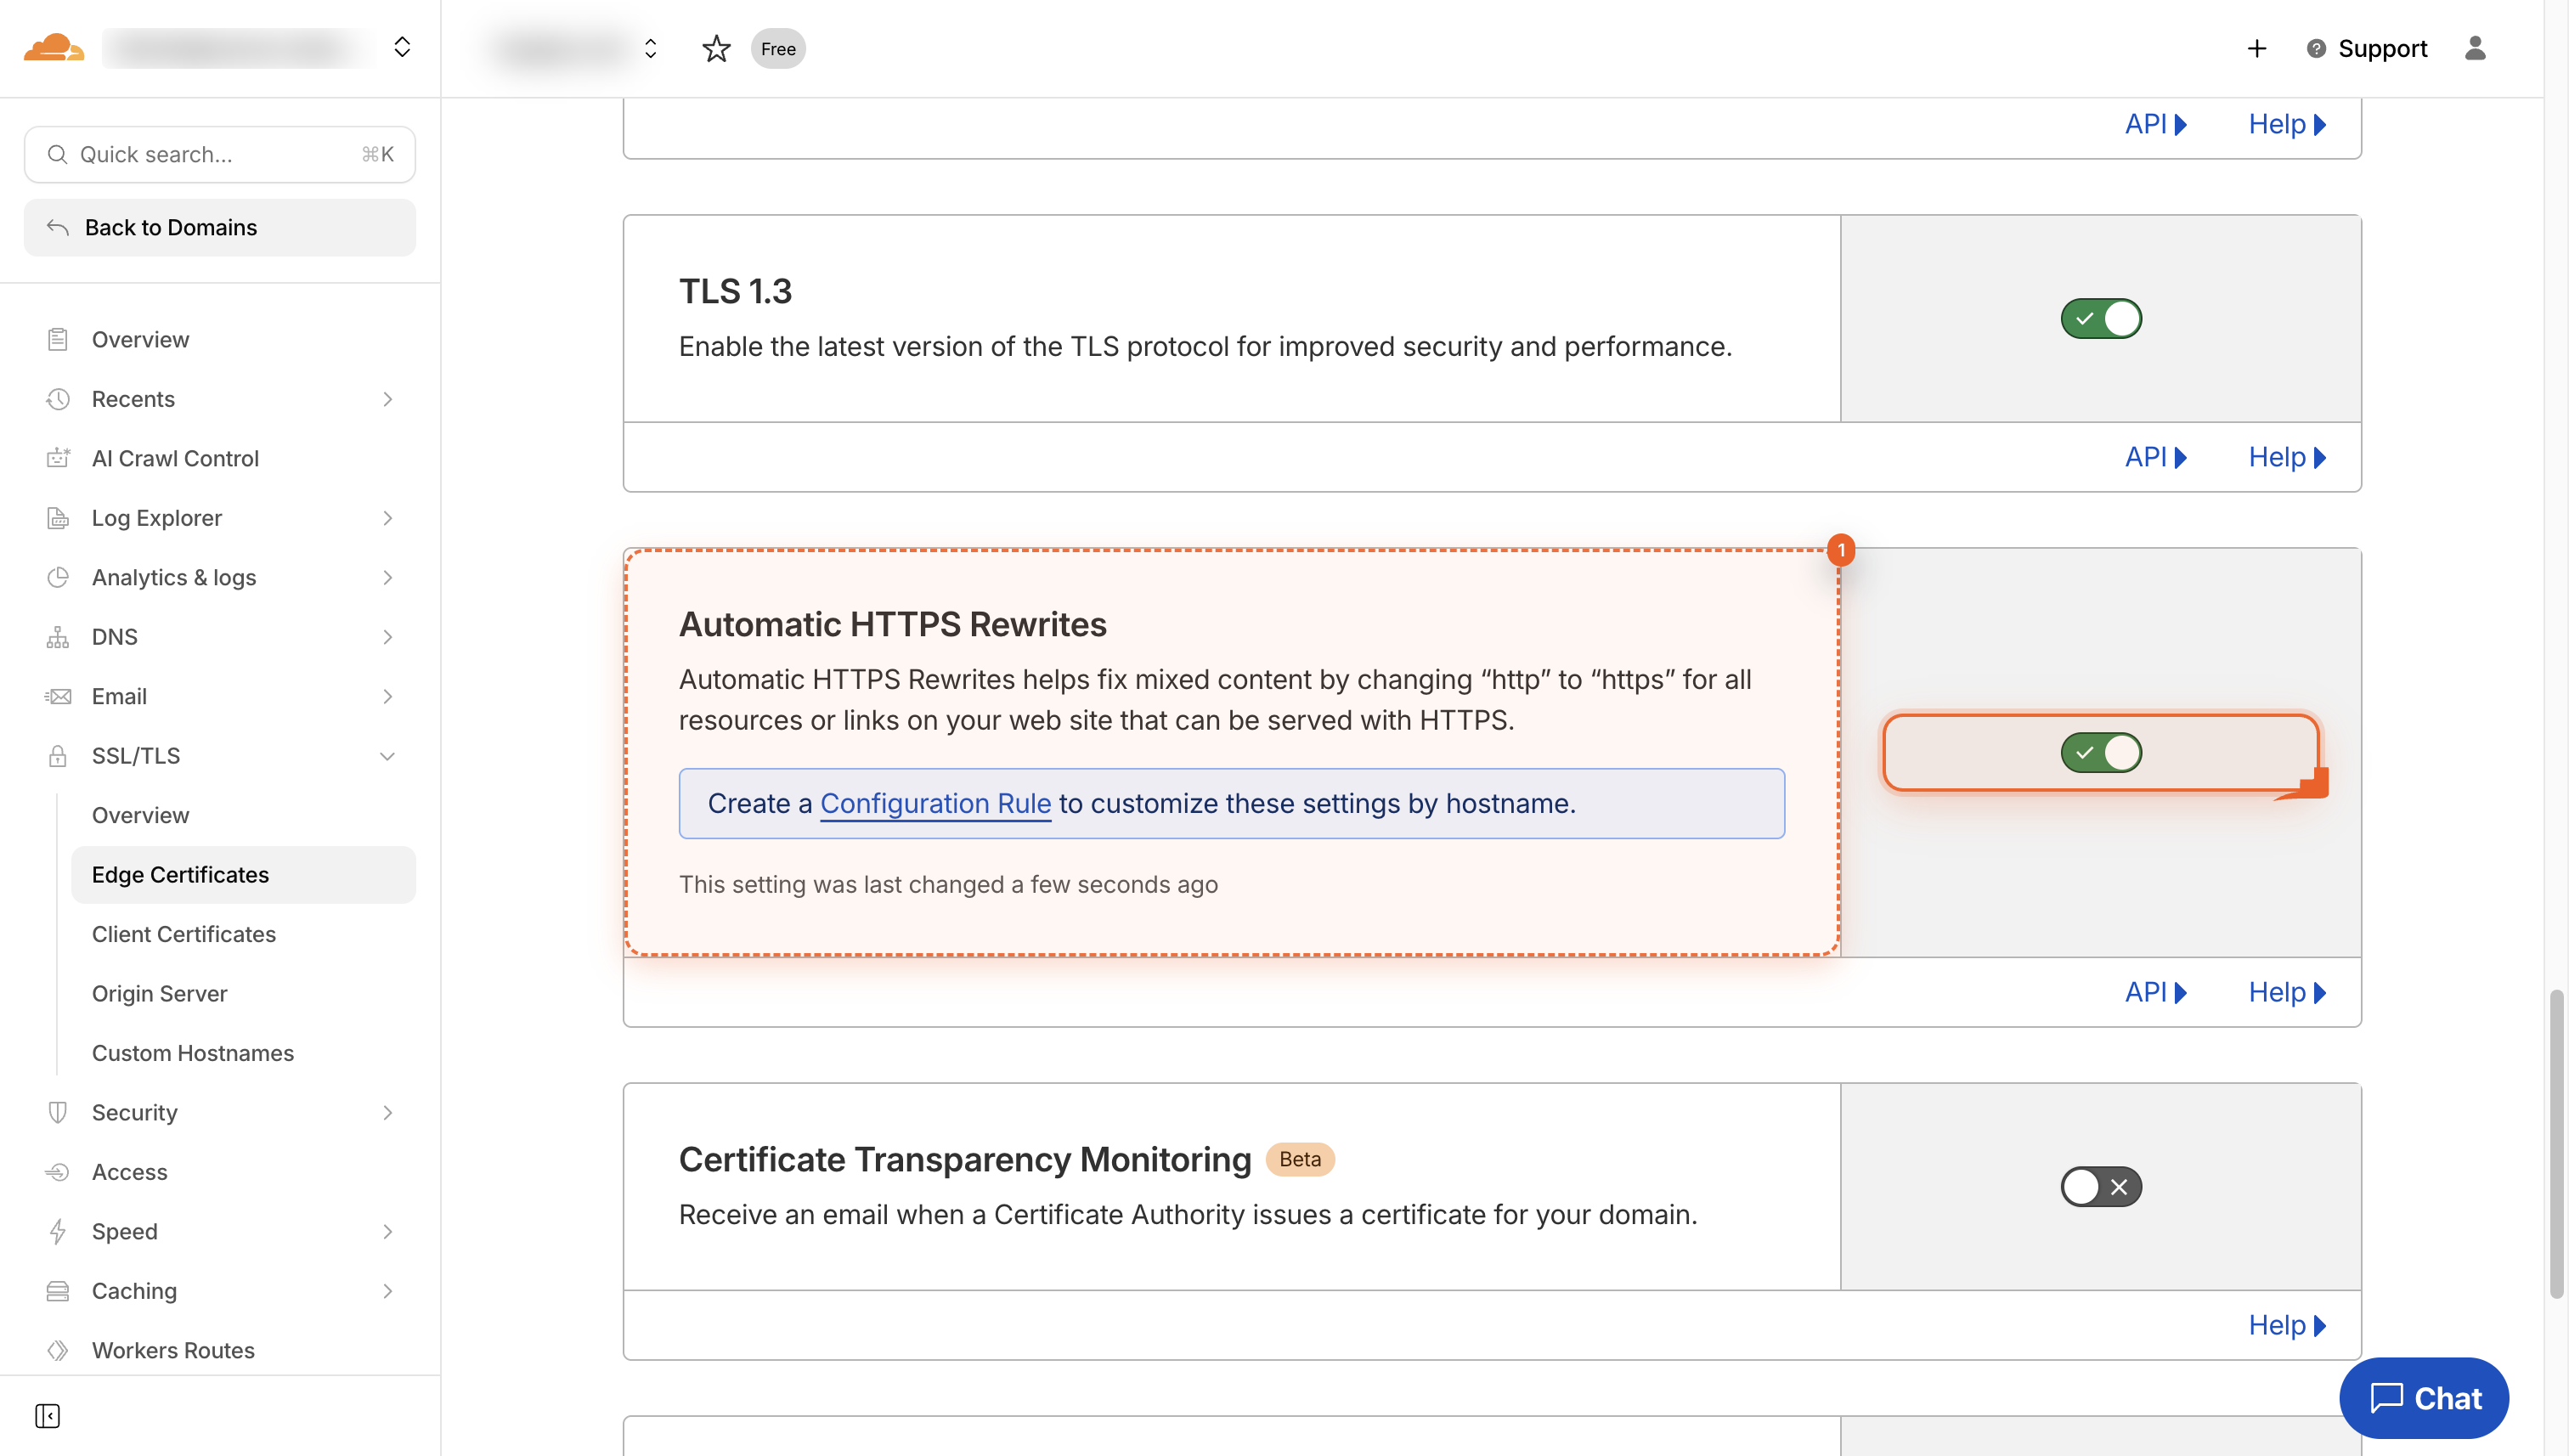Select the DNS icon in the sidebar

click(57, 637)
